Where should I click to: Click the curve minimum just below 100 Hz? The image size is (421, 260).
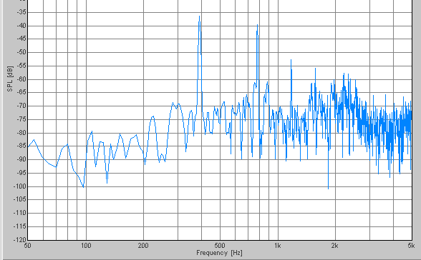(83, 187)
